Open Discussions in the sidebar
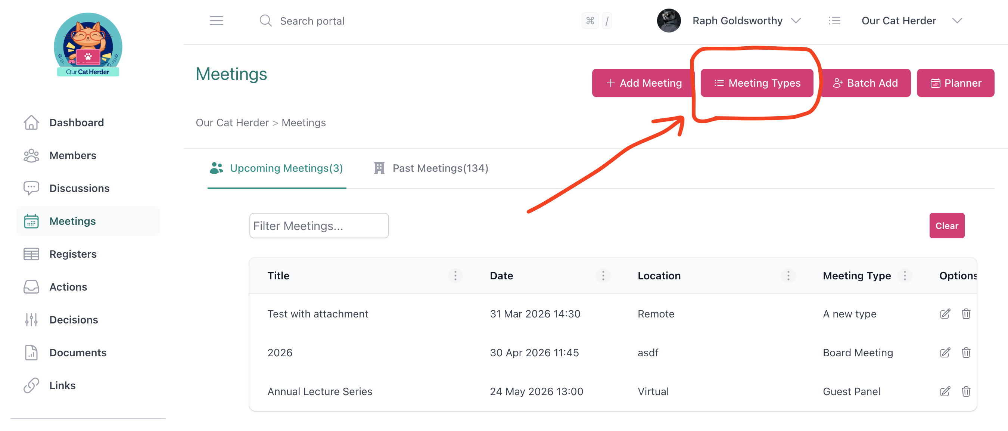Image resolution: width=1008 pixels, height=431 pixels. click(x=79, y=188)
